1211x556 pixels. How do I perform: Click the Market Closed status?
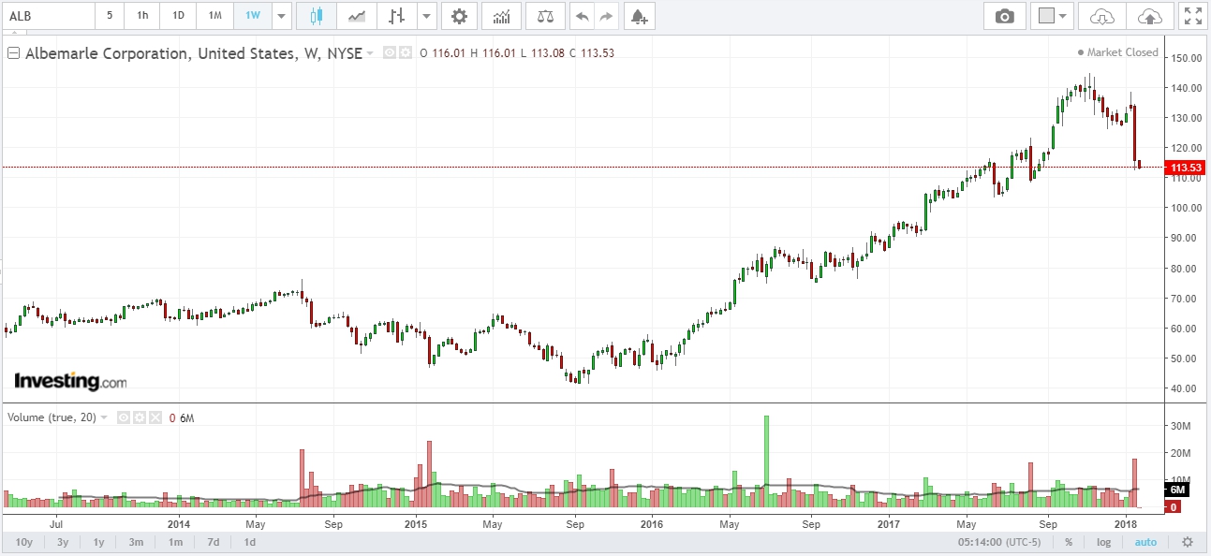pos(1118,52)
